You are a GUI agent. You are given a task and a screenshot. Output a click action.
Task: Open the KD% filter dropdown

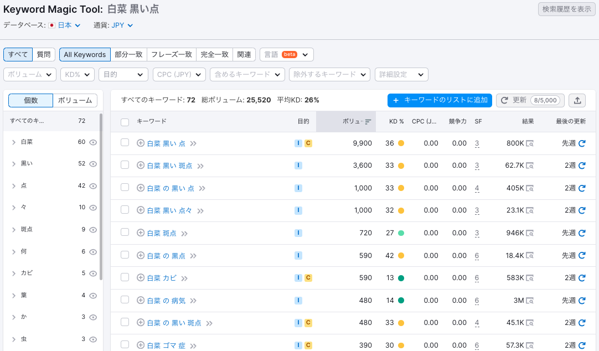click(x=77, y=75)
